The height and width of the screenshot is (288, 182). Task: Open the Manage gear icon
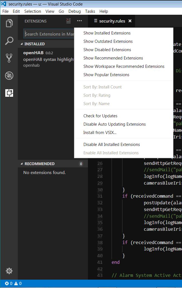(9, 271)
